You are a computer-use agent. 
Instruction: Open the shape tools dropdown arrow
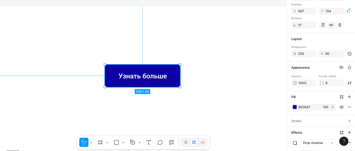pos(123,142)
